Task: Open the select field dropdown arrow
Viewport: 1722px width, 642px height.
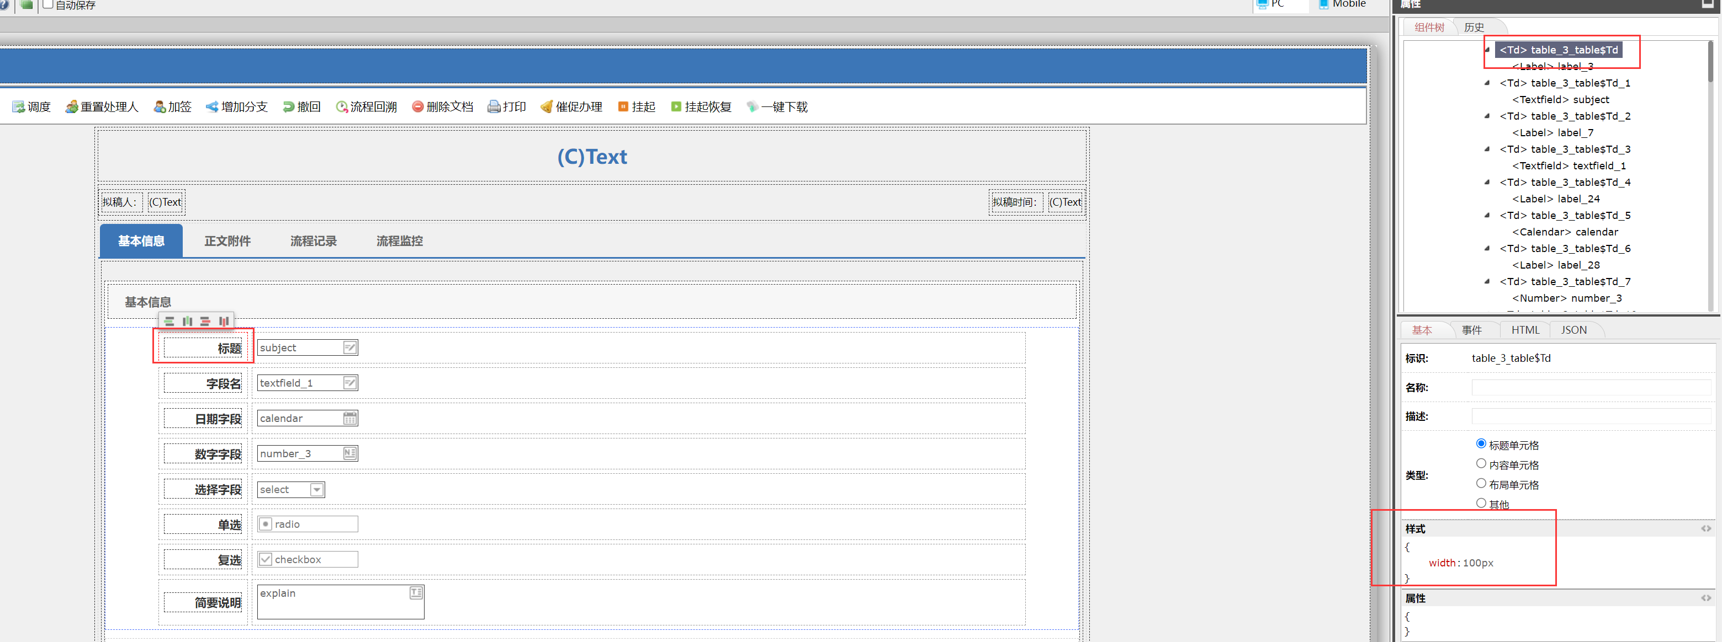Action: (317, 490)
